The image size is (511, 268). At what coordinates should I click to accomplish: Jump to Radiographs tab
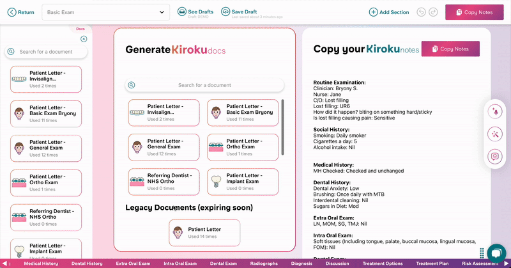click(264, 264)
